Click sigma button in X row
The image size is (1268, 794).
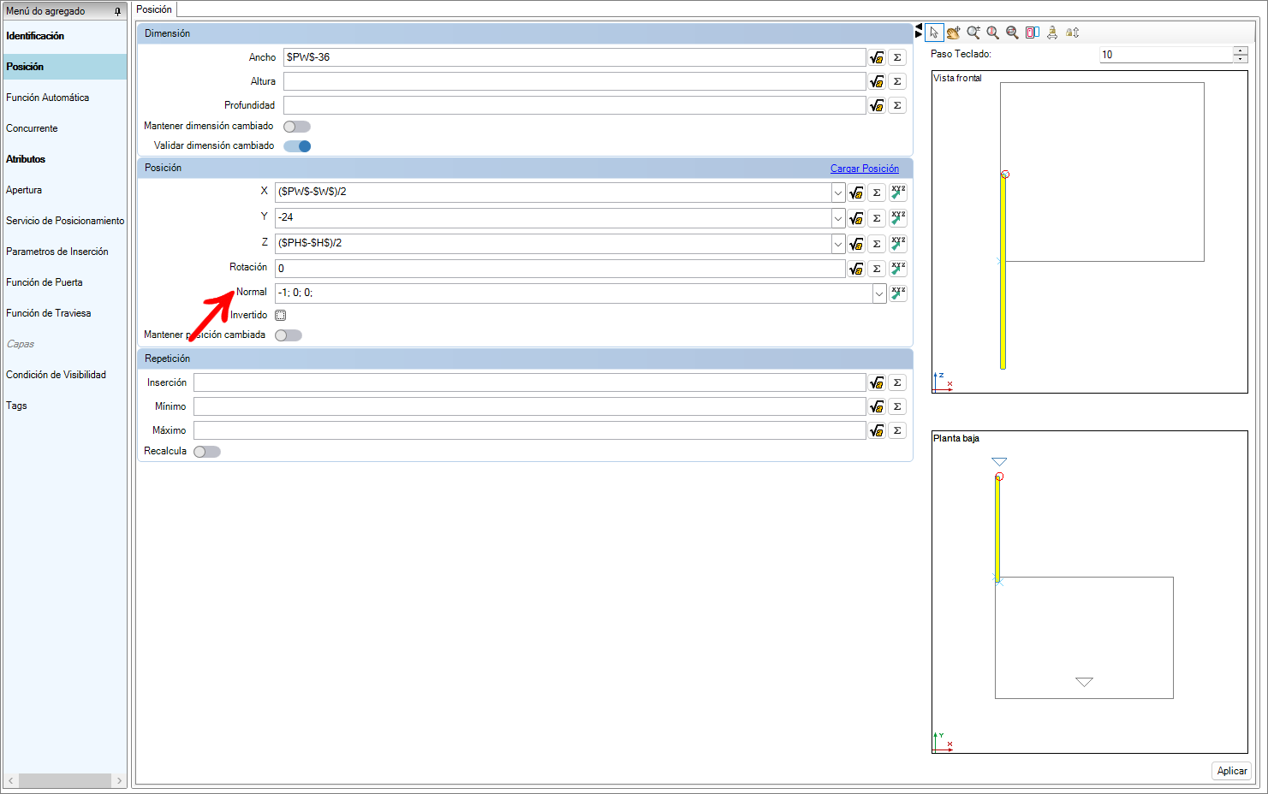click(x=877, y=193)
